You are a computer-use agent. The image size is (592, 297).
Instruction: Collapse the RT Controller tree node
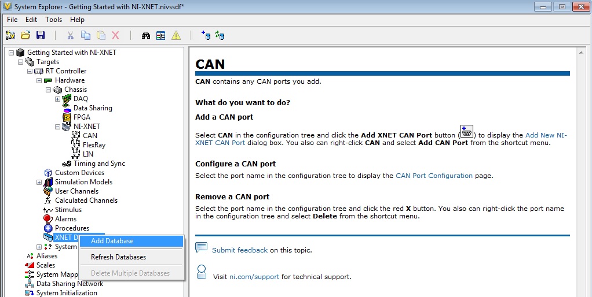tap(30, 71)
